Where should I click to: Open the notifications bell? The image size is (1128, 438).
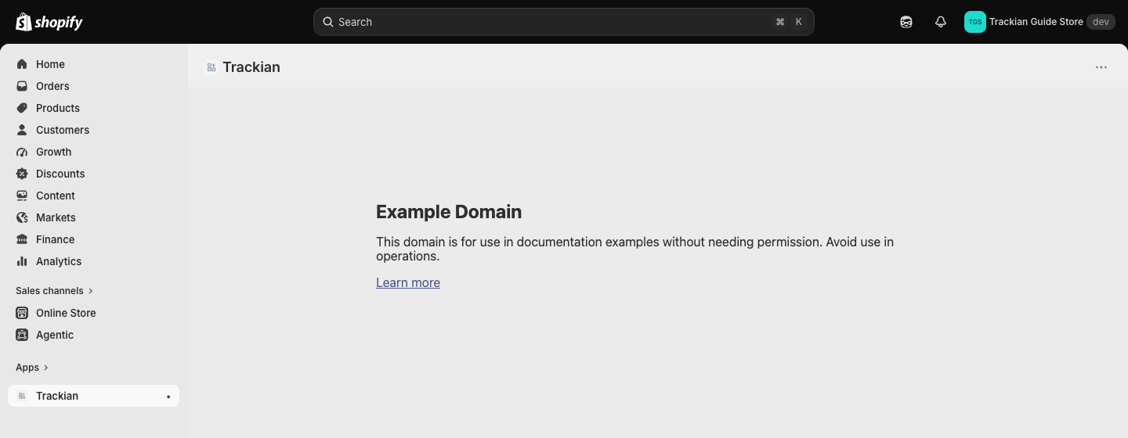pos(941,22)
